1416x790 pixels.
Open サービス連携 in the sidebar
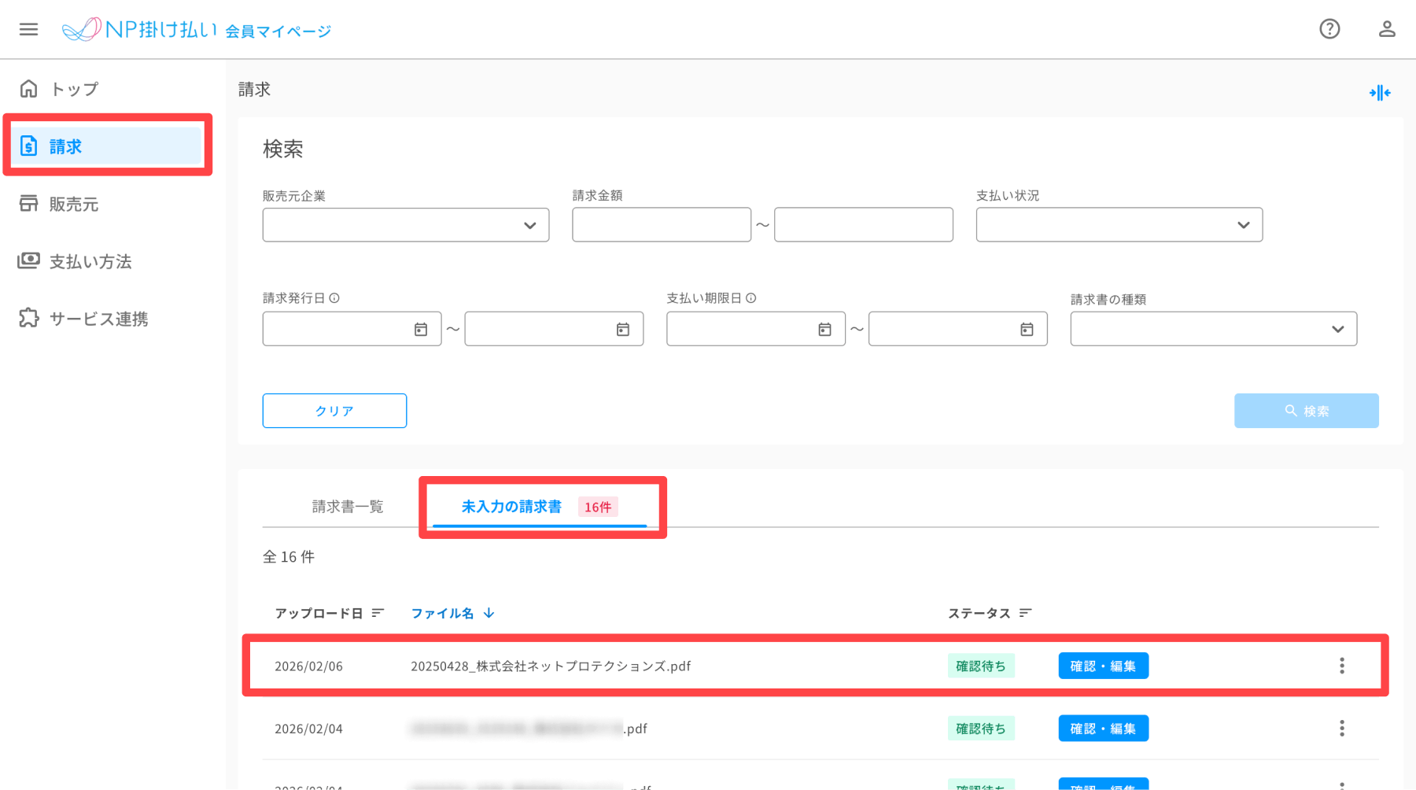98,319
